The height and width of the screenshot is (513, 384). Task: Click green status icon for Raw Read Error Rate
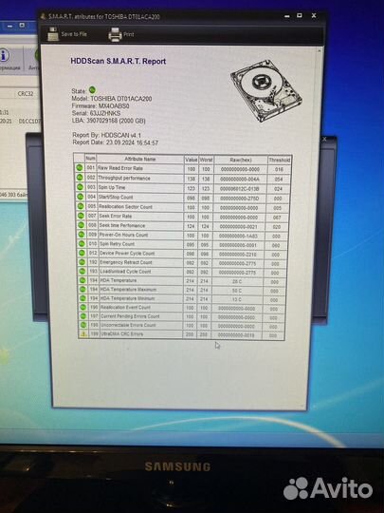(79, 168)
